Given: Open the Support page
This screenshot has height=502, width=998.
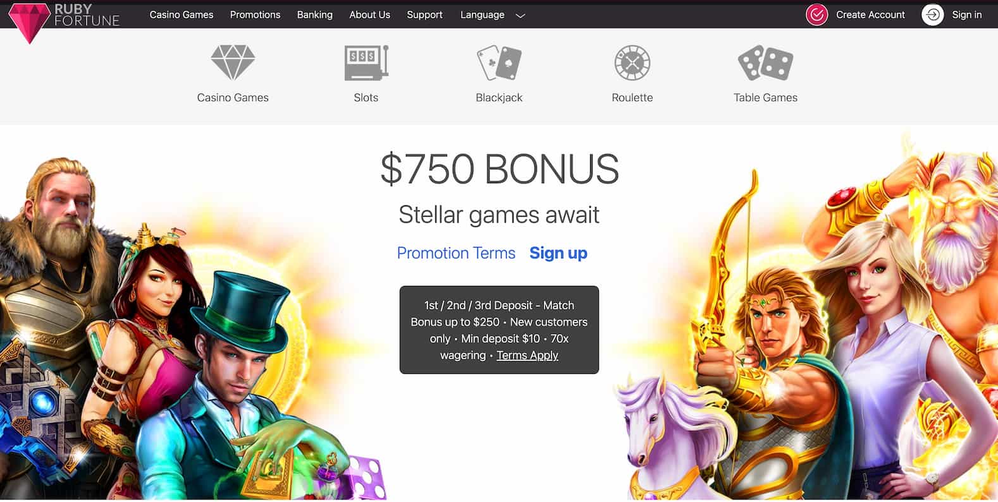Looking at the screenshot, I should pos(424,15).
